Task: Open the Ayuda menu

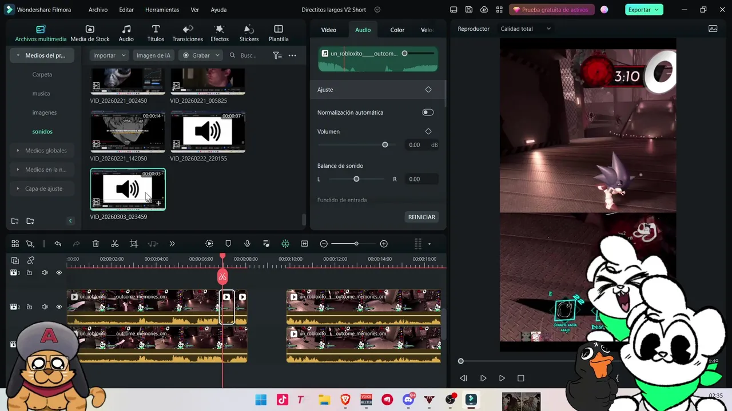Action: click(x=218, y=10)
